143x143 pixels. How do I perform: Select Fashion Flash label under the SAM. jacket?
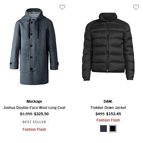(x=108, y=120)
